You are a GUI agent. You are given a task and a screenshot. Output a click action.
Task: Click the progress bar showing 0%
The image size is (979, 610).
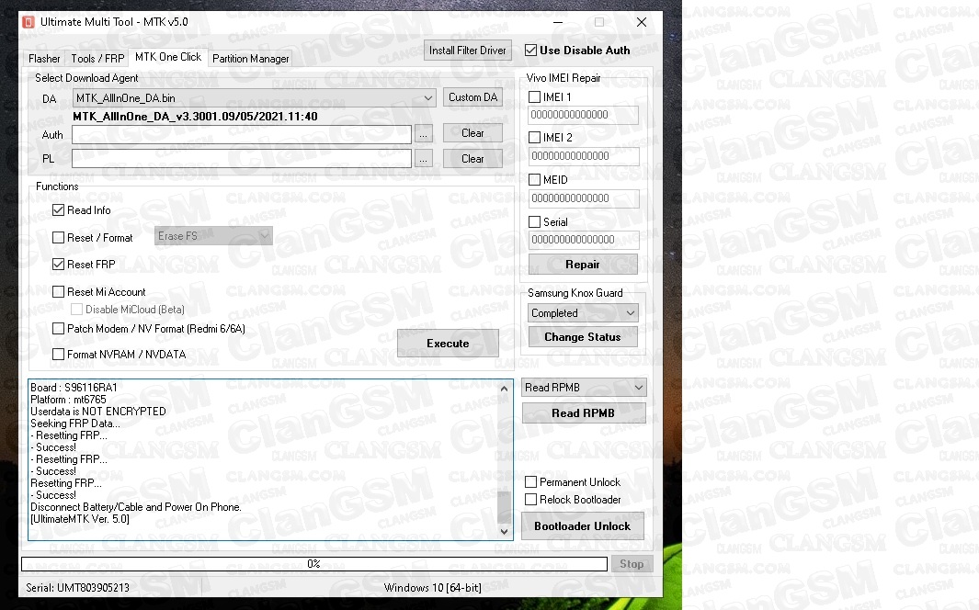[x=314, y=564]
